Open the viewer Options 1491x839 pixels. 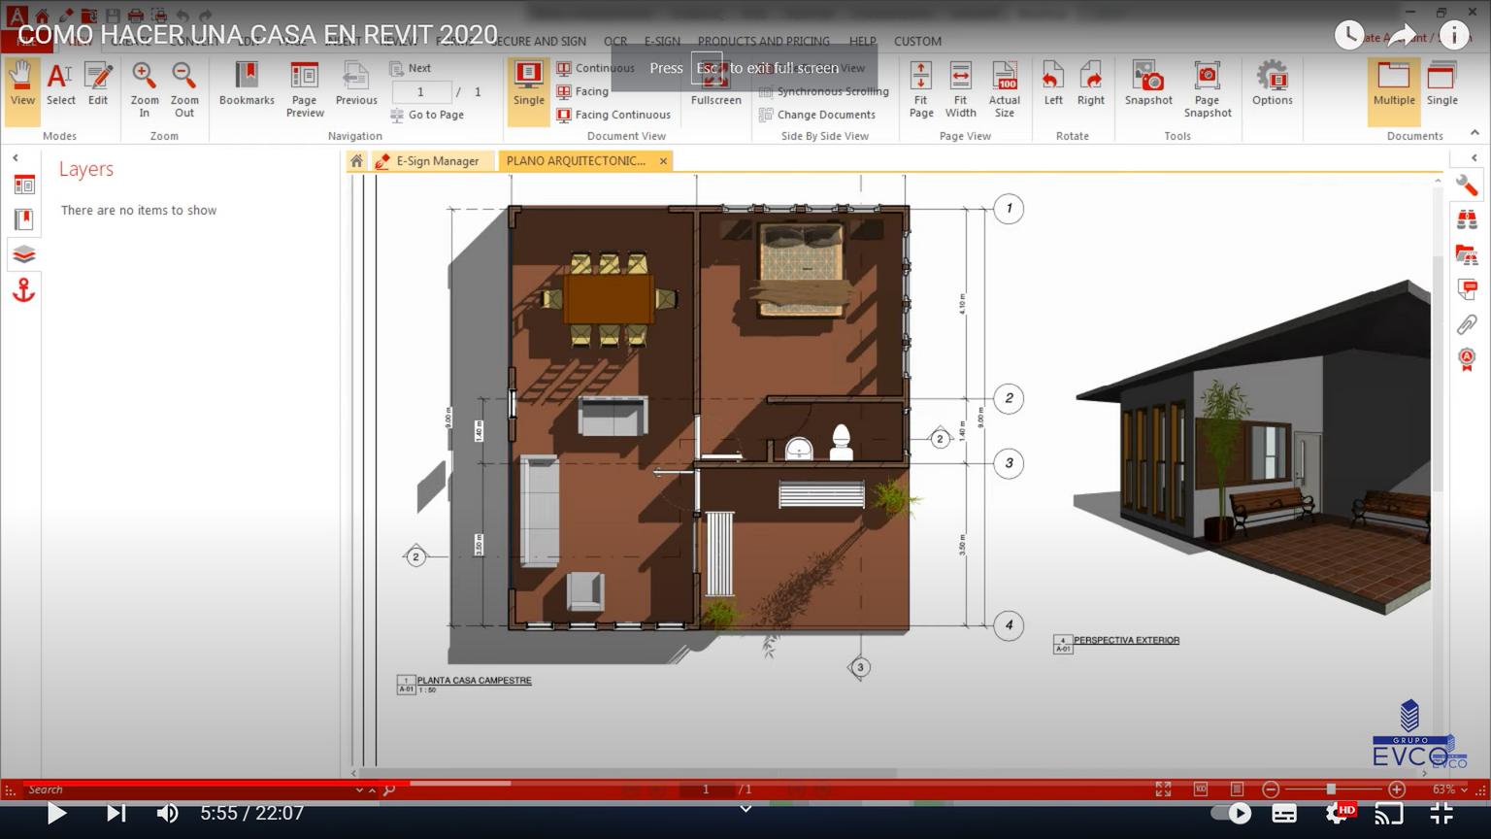pyautogui.click(x=1273, y=84)
